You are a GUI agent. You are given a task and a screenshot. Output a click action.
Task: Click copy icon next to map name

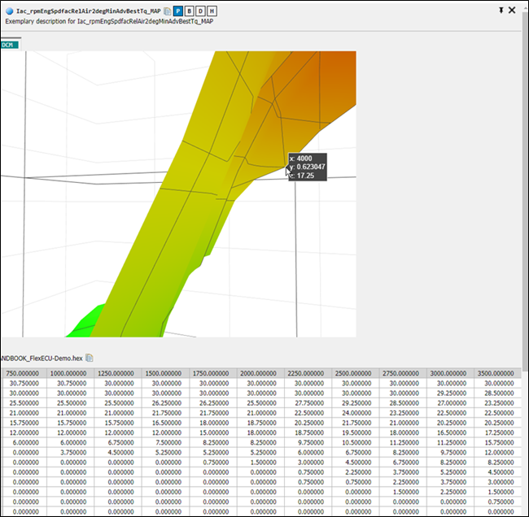point(167,11)
